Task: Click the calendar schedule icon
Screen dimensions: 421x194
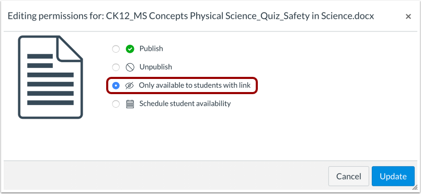Action: pyautogui.click(x=130, y=104)
